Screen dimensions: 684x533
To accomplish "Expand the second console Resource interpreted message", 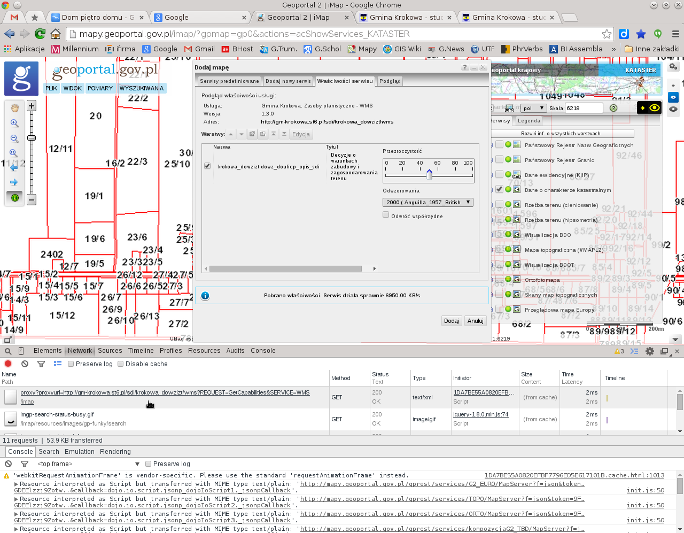I will click(x=16, y=499).
